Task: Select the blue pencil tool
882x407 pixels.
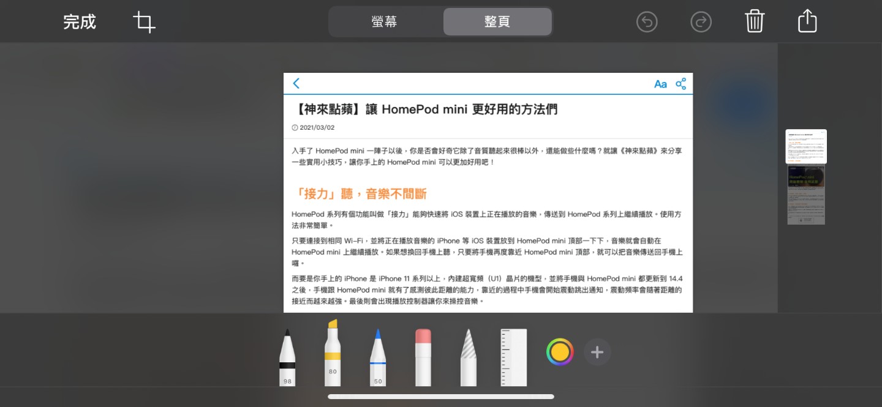Action: 378,358
